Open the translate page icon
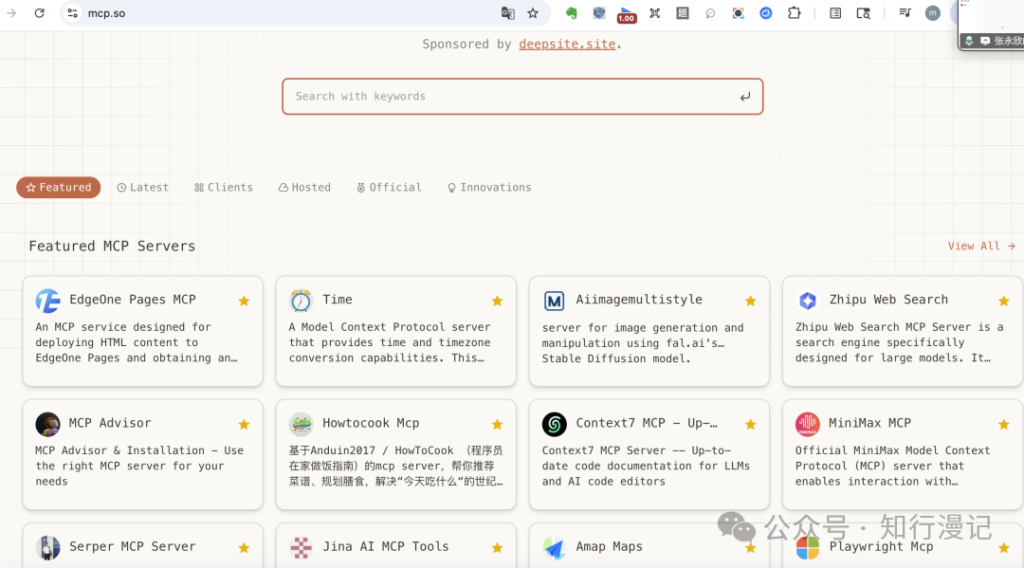Viewport: 1024px width, 568px height. click(507, 13)
